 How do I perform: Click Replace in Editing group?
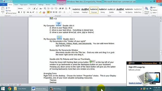[x=154, y=10]
